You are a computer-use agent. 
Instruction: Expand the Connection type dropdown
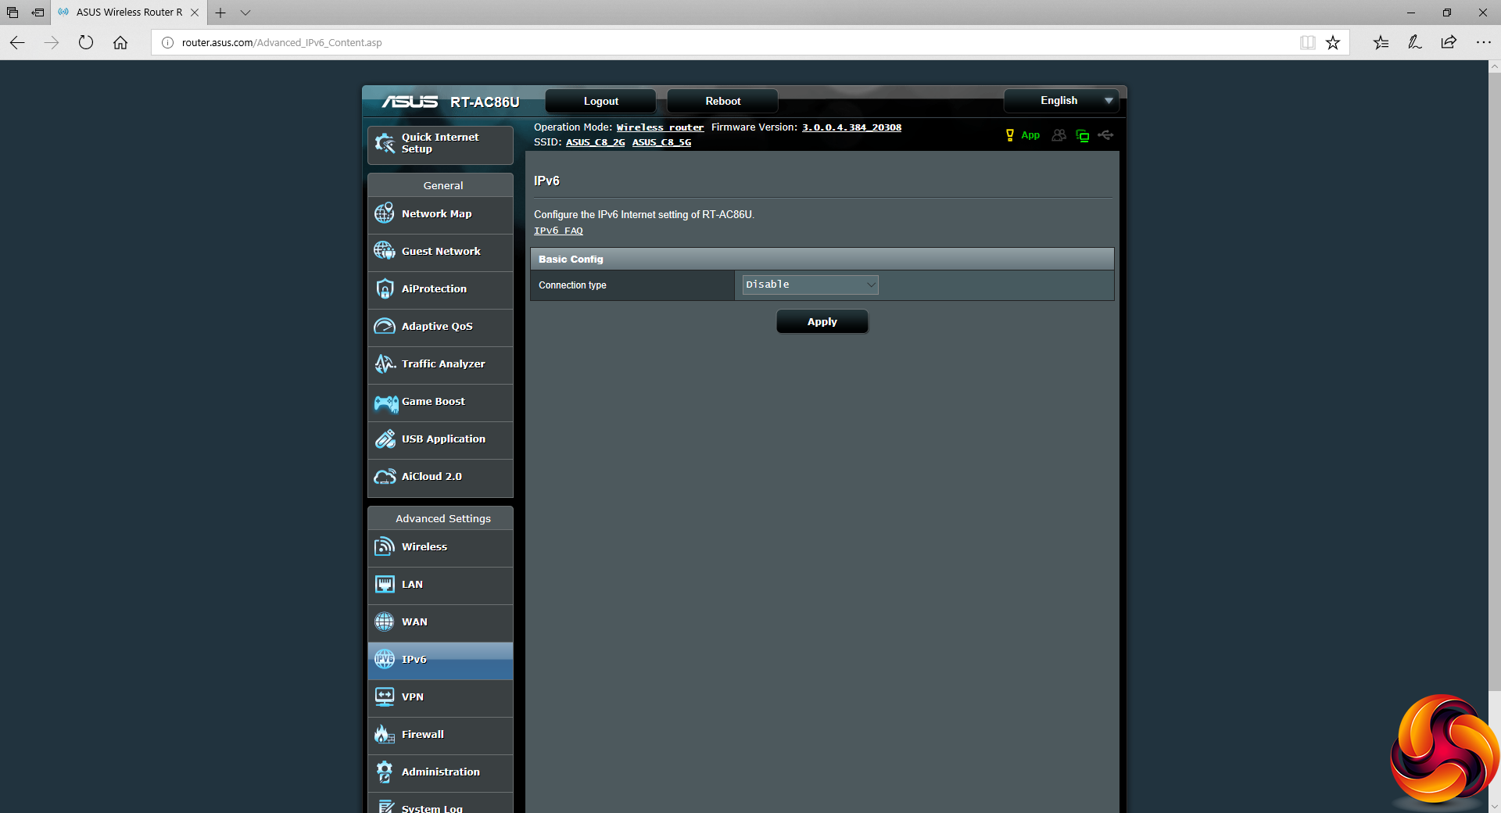[810, 285]
